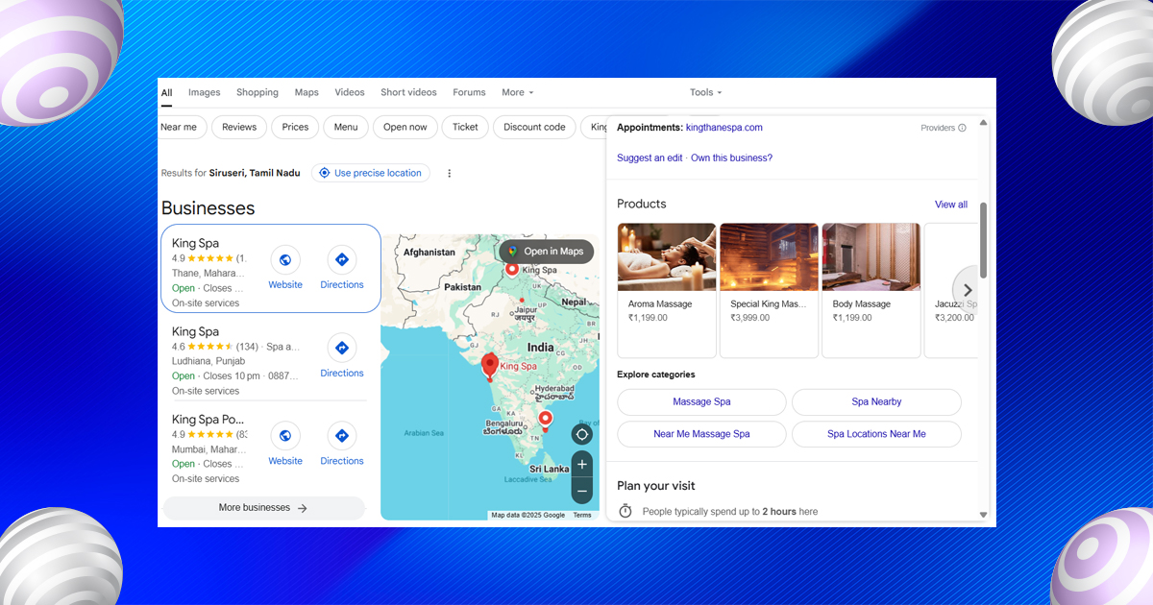This screenshot has height=605, width=1153.
Task: Select the large red King Spa map pin
Action: point(489,366)
